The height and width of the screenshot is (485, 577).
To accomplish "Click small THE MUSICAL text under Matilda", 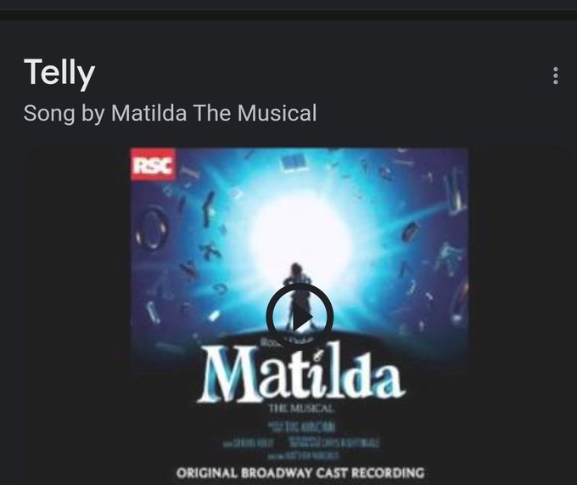I will point(301,408).
